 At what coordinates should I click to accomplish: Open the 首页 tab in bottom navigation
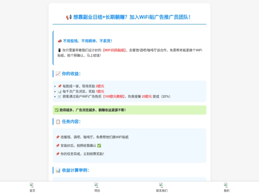[x=33, y=187]
